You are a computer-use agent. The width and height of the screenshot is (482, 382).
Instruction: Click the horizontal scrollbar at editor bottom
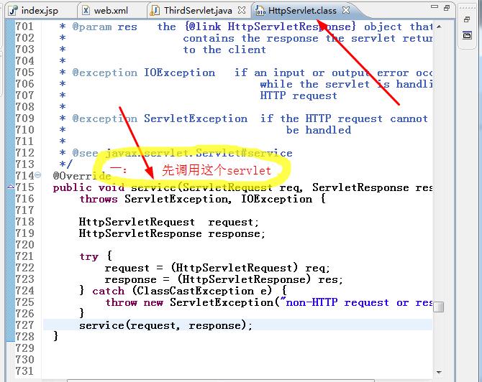tap(220, 381)
